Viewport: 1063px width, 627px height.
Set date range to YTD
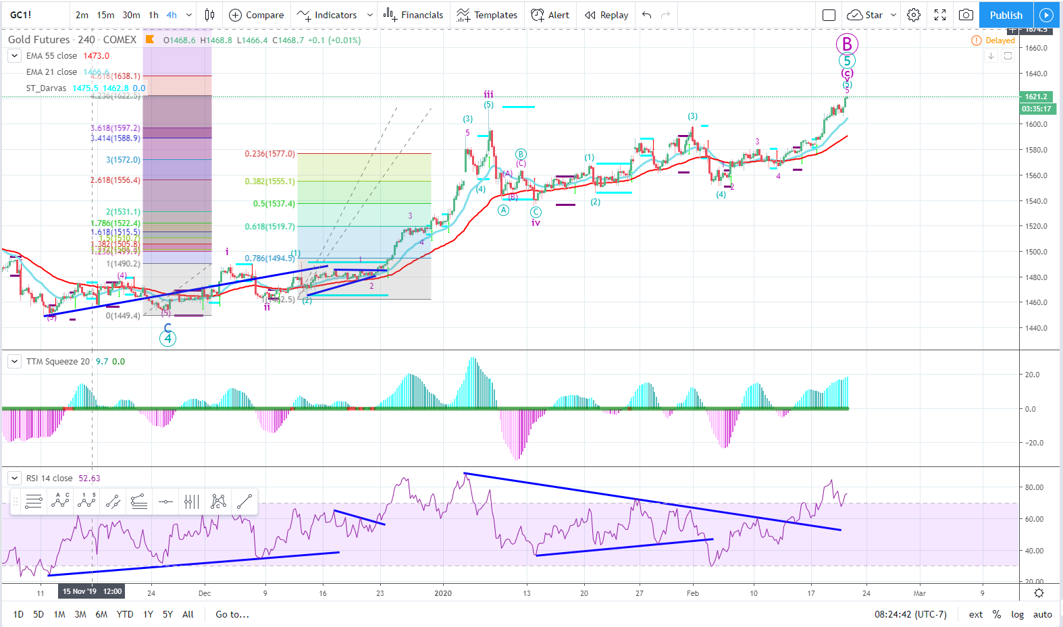[x=125, y=614]
